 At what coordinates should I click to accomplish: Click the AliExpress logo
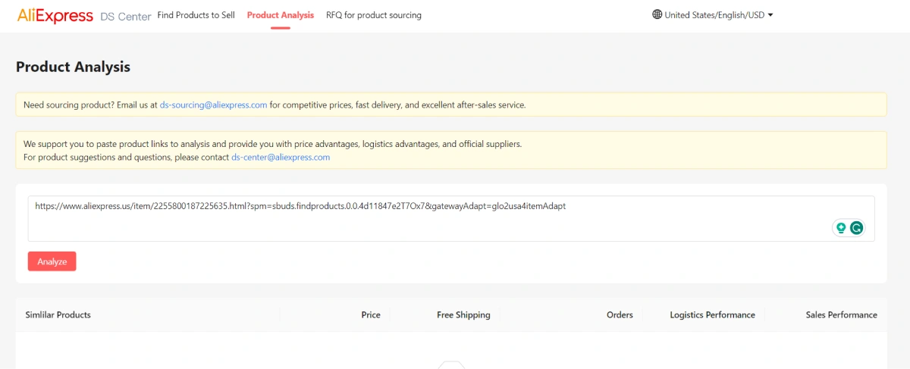click(55, 16)
